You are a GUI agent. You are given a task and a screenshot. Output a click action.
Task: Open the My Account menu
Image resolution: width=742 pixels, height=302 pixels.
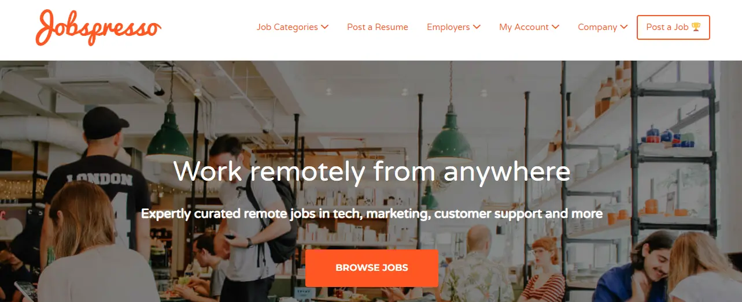coord(529,27)
